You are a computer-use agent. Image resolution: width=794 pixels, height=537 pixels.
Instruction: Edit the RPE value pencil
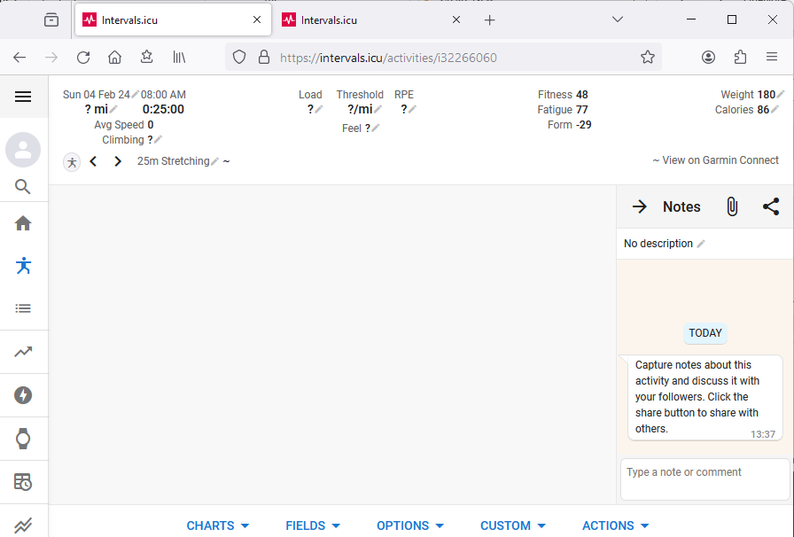click(413, 109)
